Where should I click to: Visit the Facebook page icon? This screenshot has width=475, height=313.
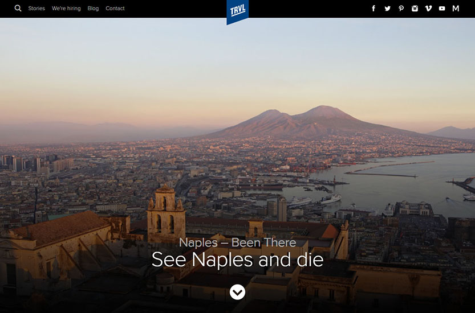tap(373, 9)
